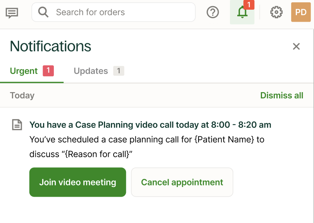
Task: Cancel the appointment
Action: 182,182
